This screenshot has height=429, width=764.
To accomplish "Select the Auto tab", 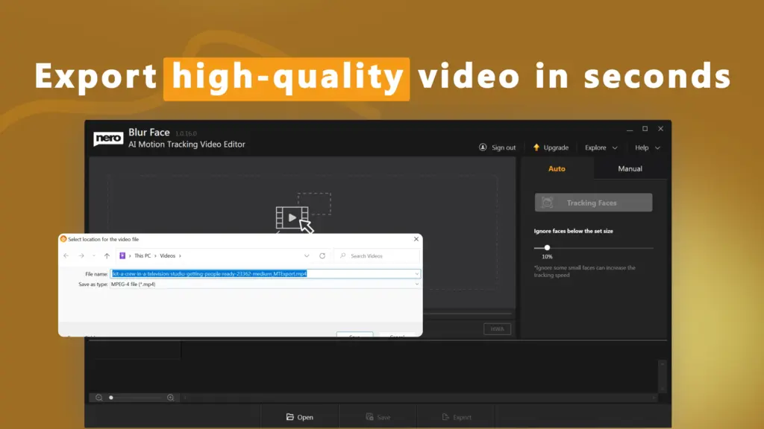I will (557, 169).
